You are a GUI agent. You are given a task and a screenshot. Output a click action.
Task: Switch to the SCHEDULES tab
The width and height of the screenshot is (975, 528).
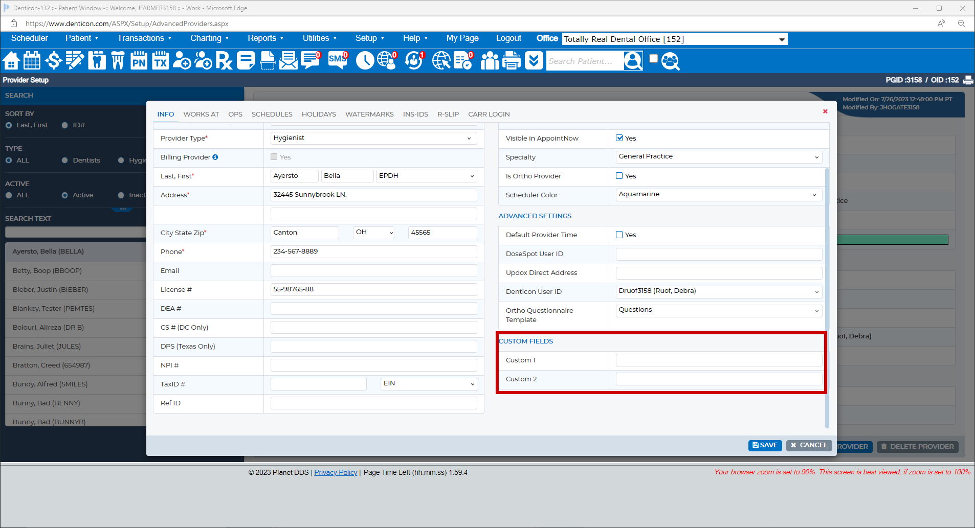pos(272,114)
